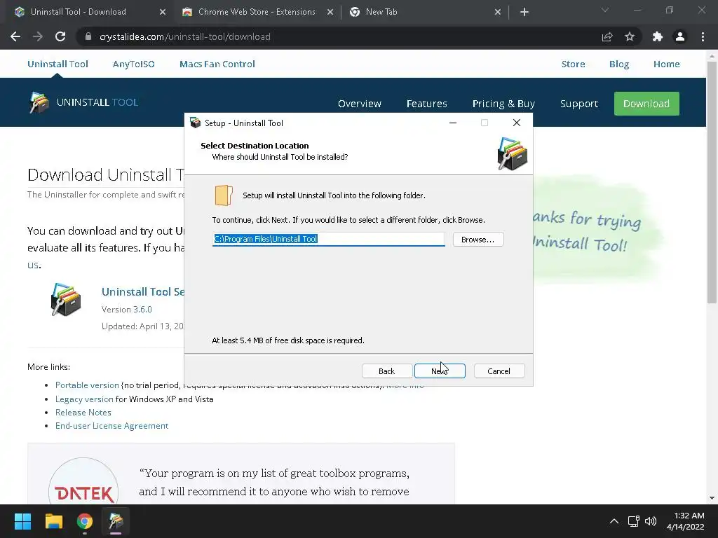Open Chrome from the taskbar
718x538 pixels.
coord(85,521)
